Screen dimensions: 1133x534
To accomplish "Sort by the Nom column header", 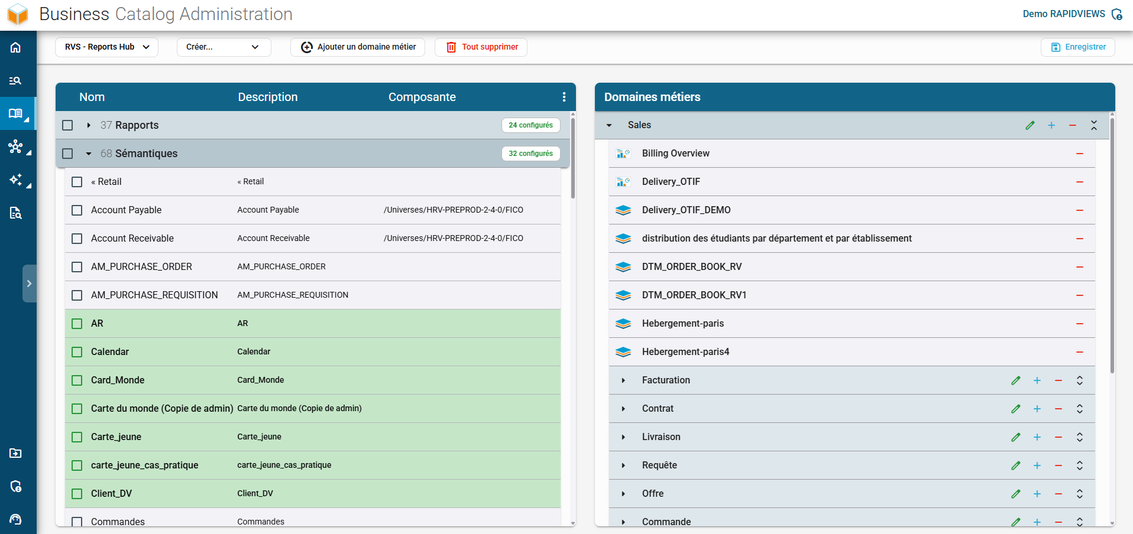I will coord(92,97).
